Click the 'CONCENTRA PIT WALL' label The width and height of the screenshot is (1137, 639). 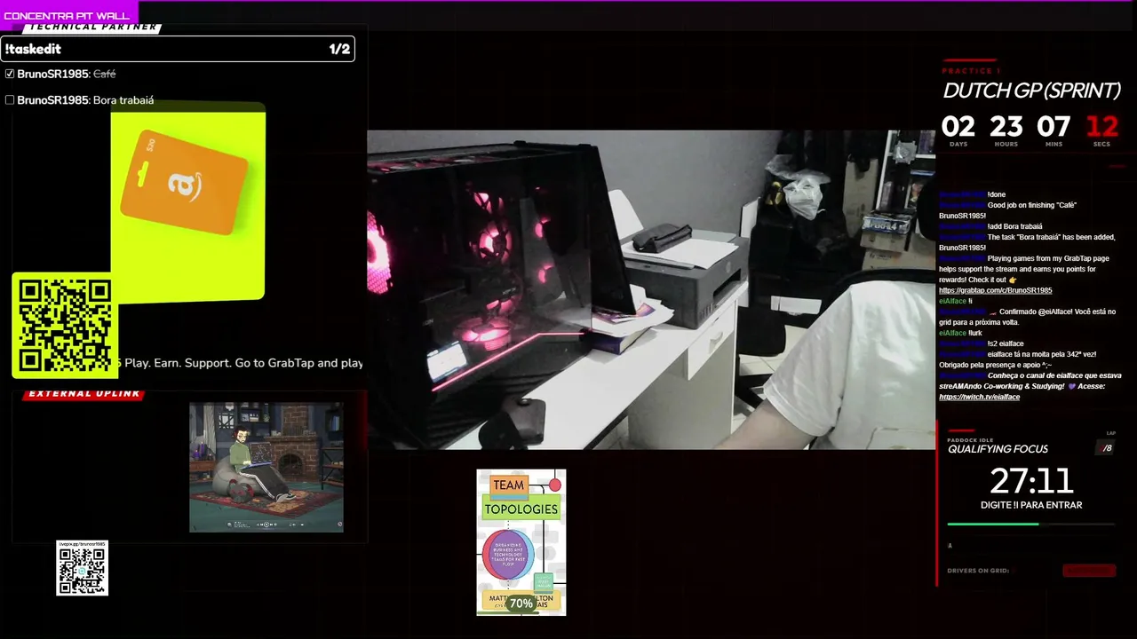tap(67, 16)
